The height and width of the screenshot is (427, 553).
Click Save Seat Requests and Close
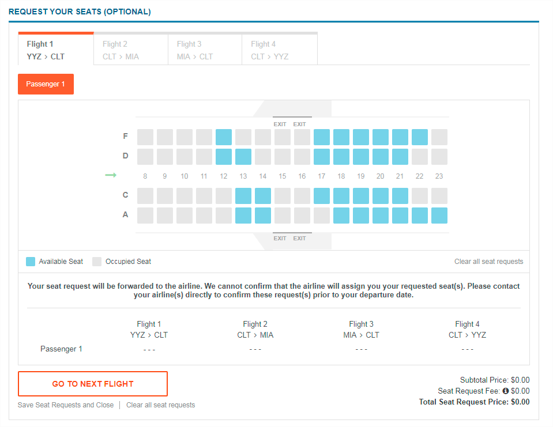tap(65, 405)
